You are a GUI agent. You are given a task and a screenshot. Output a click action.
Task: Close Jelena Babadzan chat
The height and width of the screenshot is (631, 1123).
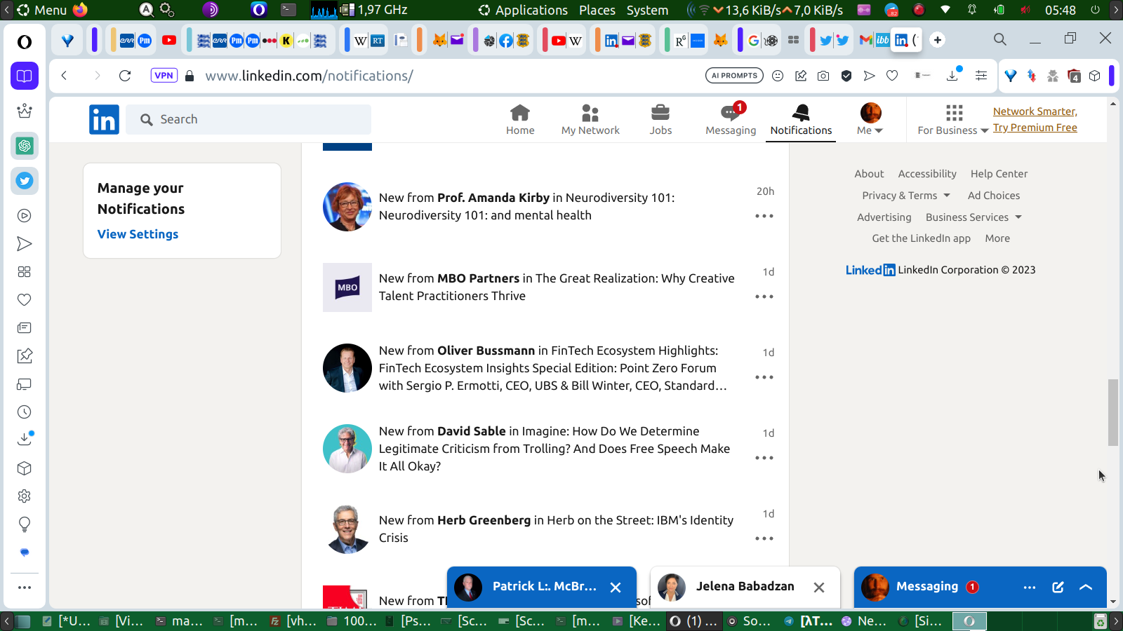click(x=819, y=588)
